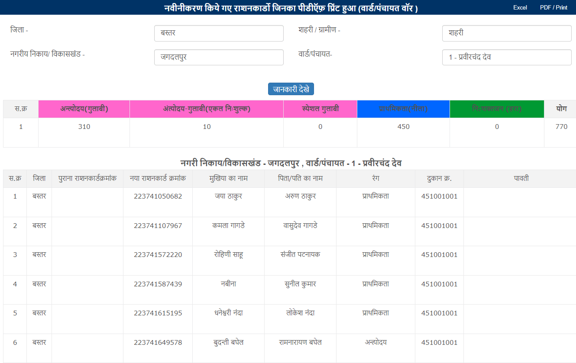Screen dimensions: 576x363
Task: Click the प्राथमिकता(नीला) blue header
Action: point(403,109)
